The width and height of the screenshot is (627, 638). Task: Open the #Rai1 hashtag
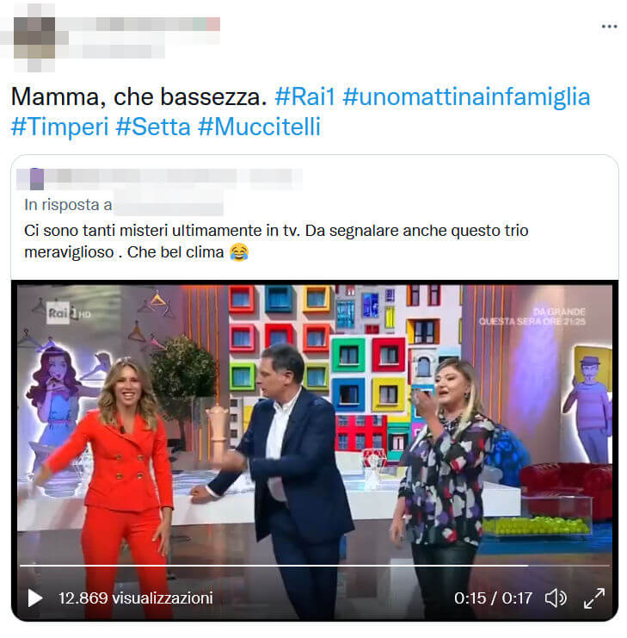pyautogui.click(x=304, y=96)
